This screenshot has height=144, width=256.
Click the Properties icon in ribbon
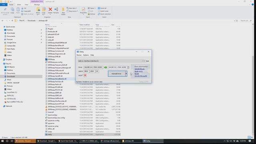84,10
